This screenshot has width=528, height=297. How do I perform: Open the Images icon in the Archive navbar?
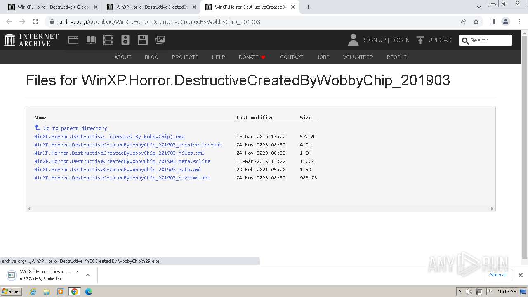(160, 40)
